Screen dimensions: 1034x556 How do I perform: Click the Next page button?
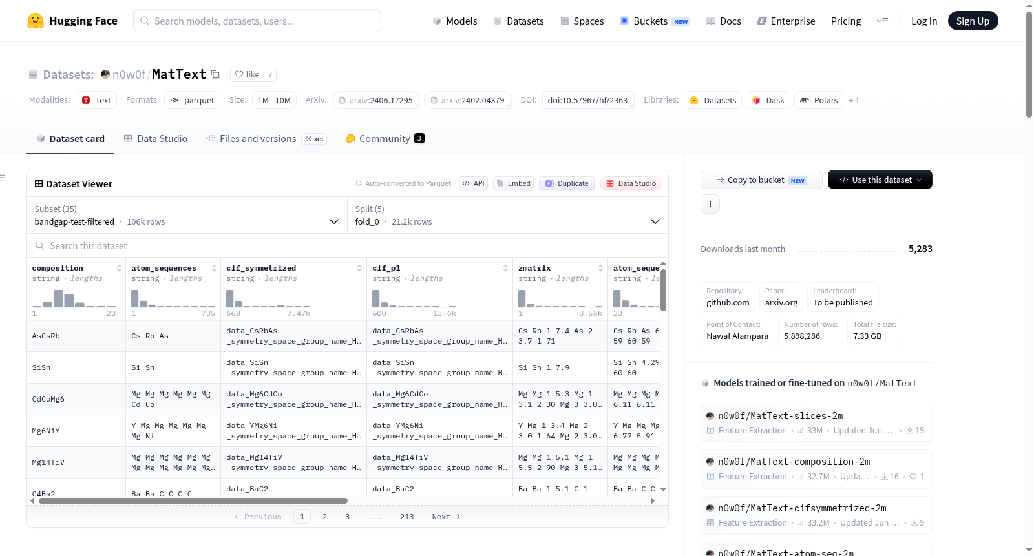pos(446,517)
